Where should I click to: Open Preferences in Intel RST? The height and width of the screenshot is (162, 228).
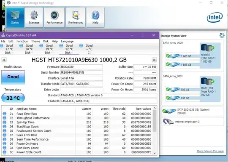[x=76, y=17]
